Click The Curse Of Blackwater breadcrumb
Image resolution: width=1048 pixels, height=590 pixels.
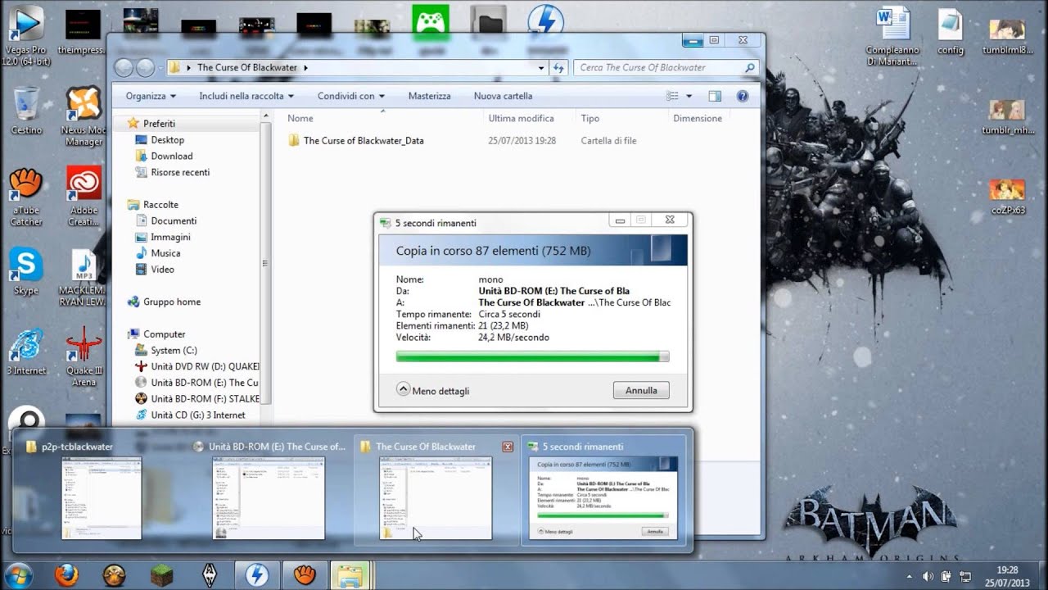click(x=247, y=68)
